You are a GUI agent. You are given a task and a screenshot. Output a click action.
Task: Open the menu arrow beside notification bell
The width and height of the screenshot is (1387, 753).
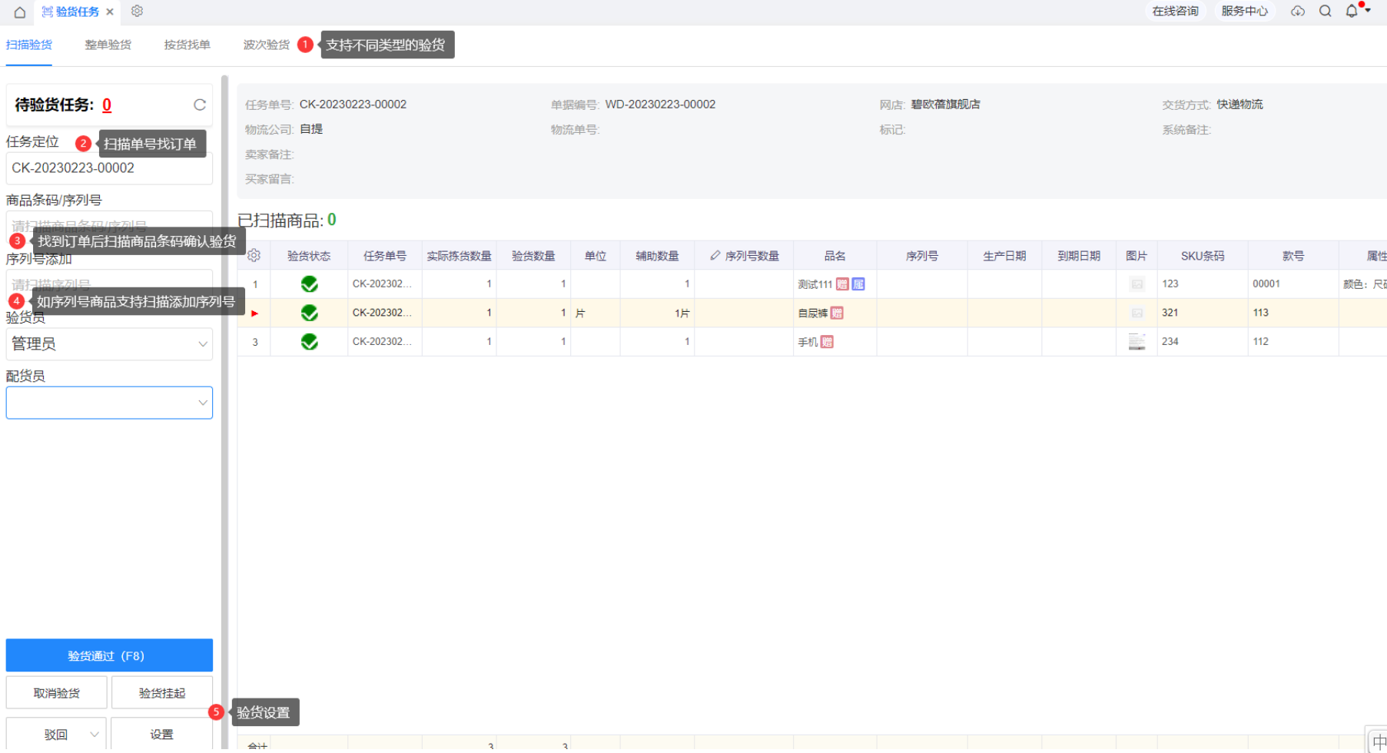1368,11
